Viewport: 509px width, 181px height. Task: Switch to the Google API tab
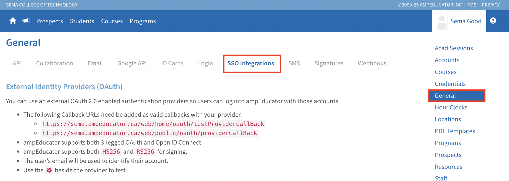coord(132,63)
